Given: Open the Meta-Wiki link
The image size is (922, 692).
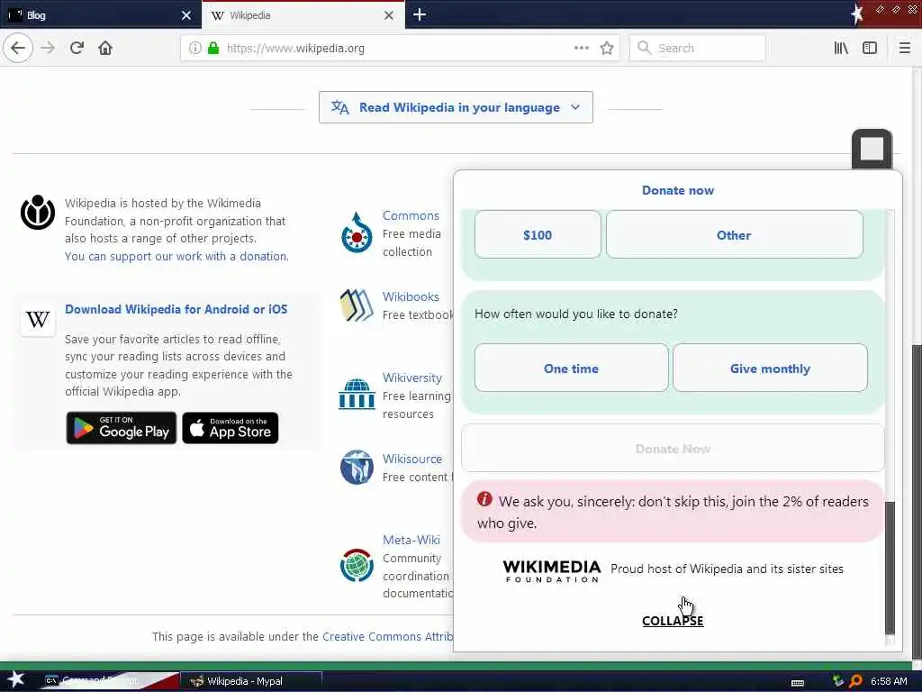Looking at the screenshot, I should coord(411,541).
